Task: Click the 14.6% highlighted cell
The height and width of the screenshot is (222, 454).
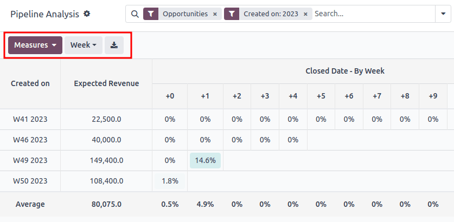Action: pyautogui.click(x=205, y=160)
